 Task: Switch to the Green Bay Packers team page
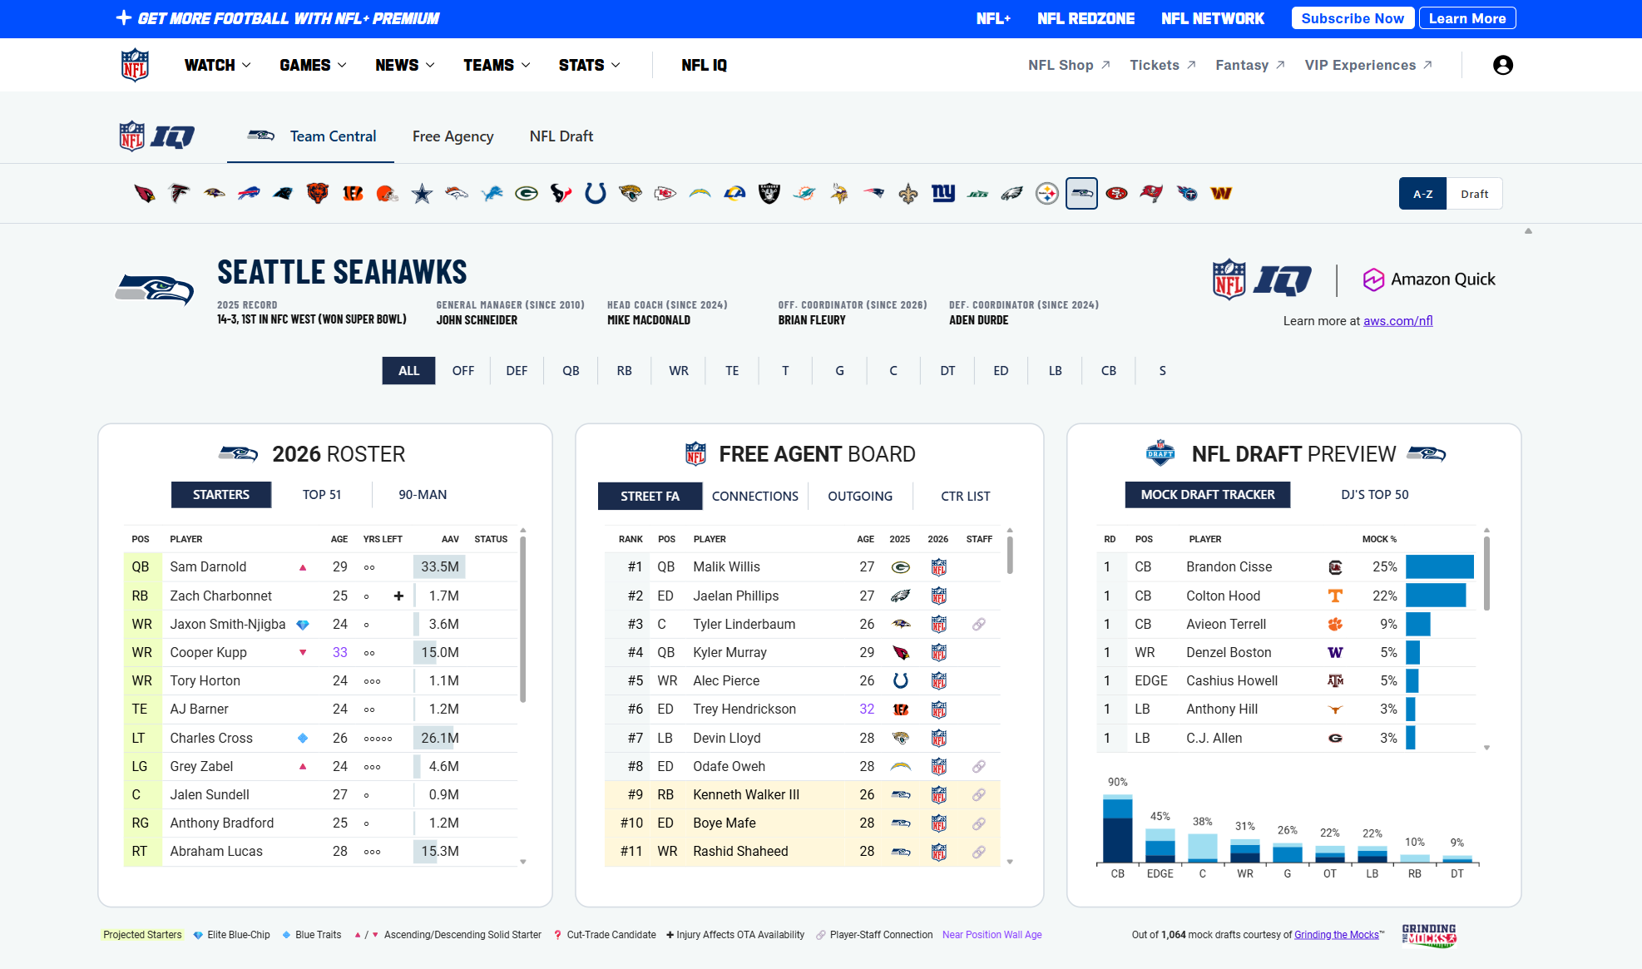click(x=527, y=193)
